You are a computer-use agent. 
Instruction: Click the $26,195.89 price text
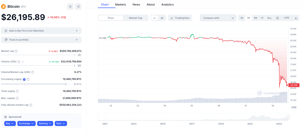[x=23, y=17]
